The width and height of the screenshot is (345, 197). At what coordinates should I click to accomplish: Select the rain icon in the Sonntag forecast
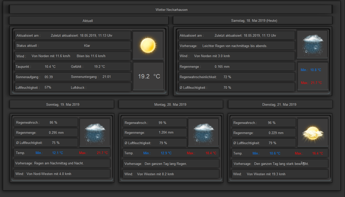(x=95, y=133)
